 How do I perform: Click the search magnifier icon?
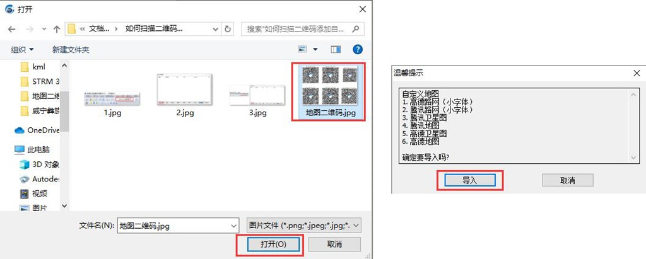[x=356, y=29]
